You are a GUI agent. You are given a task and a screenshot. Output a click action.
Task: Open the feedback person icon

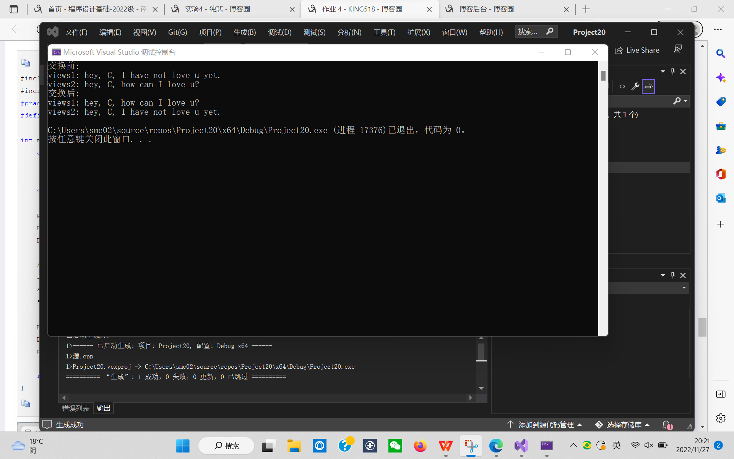[678, 49]
